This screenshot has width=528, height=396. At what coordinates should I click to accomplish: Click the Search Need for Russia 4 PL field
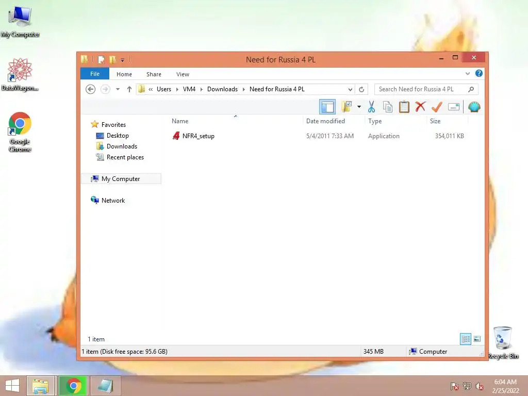[426, 89]
